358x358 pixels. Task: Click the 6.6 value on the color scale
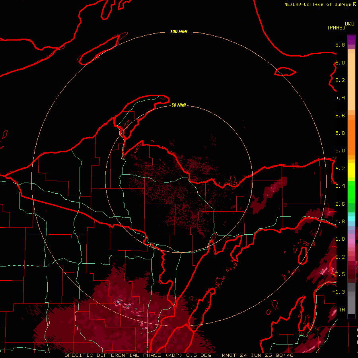(x=340, y=115)
